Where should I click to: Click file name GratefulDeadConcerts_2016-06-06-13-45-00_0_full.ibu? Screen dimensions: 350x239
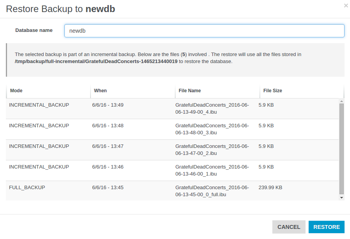(x=212, y=191)
